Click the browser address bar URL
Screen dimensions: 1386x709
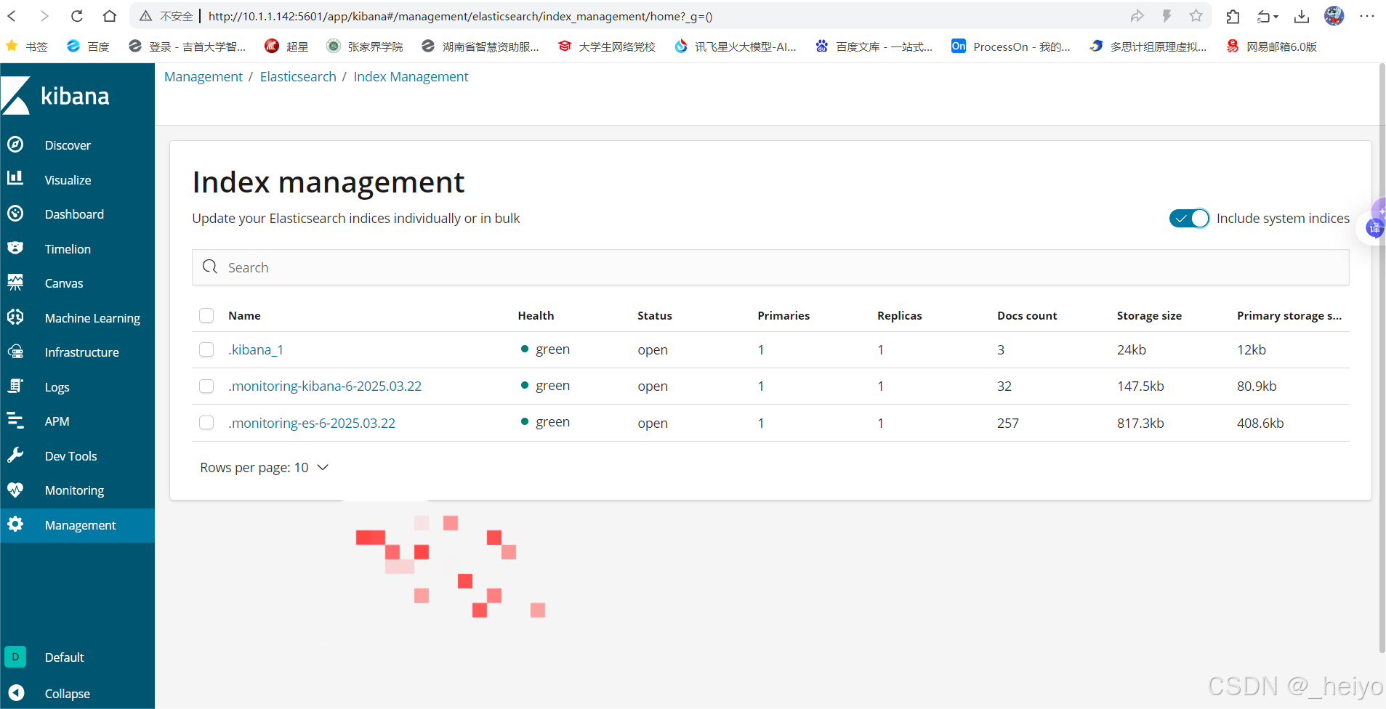(x=460, y=16)
